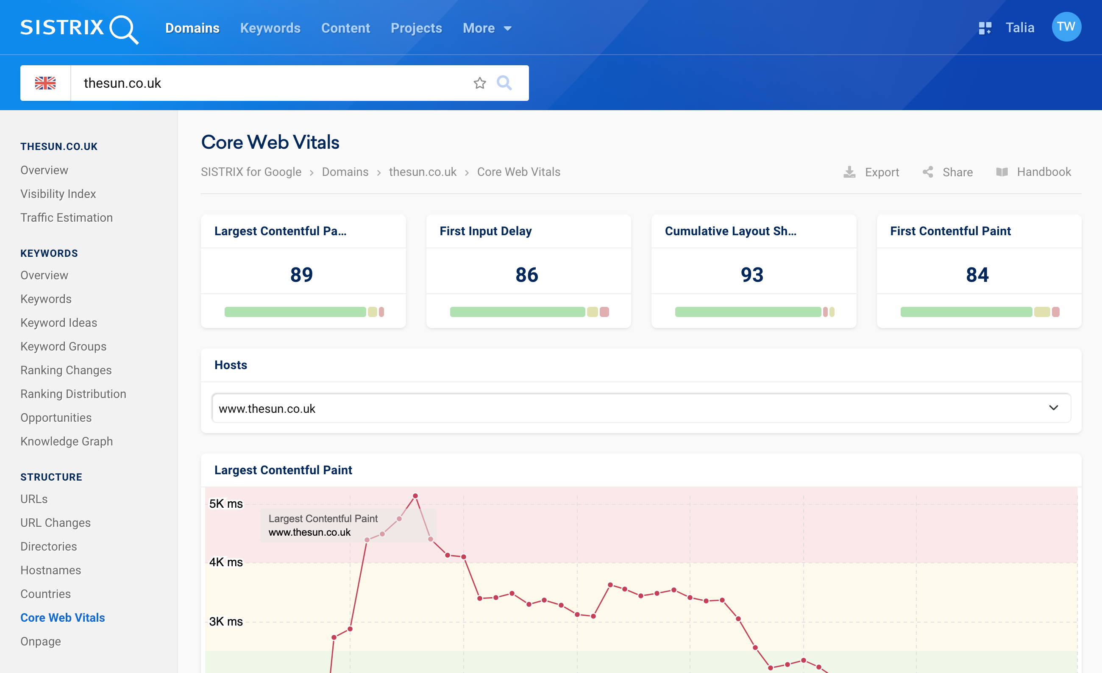Click the UK flag icon in search bar
1102x673 pixels.
tap(45, 83)
